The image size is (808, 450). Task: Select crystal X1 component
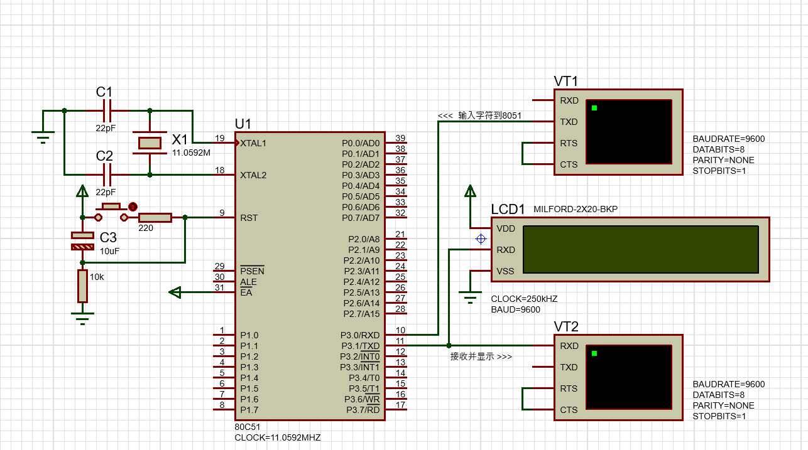(150, 142)
